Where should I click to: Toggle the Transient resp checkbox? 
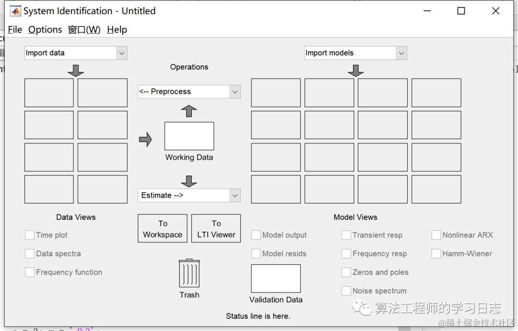click(x=346, y=235)
